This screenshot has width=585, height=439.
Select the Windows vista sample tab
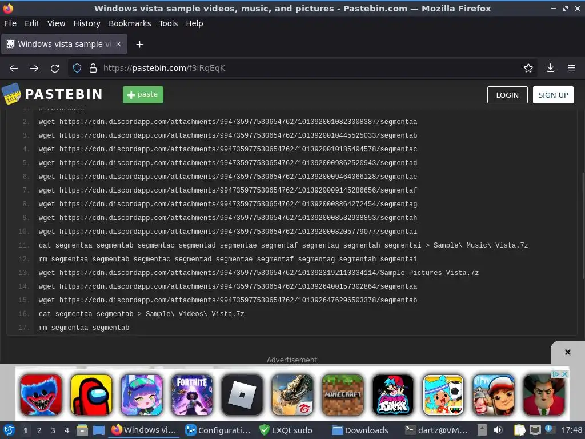pos(64,44)
